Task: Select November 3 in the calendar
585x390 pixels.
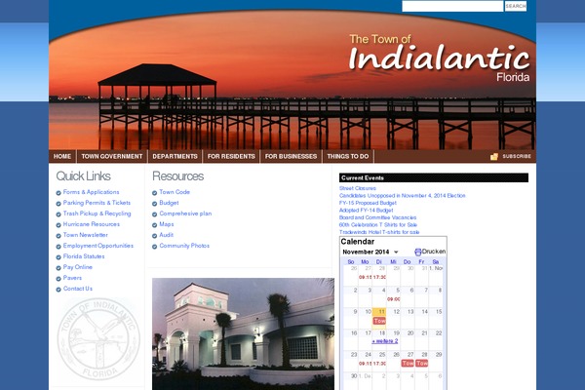Action: click(x=370, y=290)
